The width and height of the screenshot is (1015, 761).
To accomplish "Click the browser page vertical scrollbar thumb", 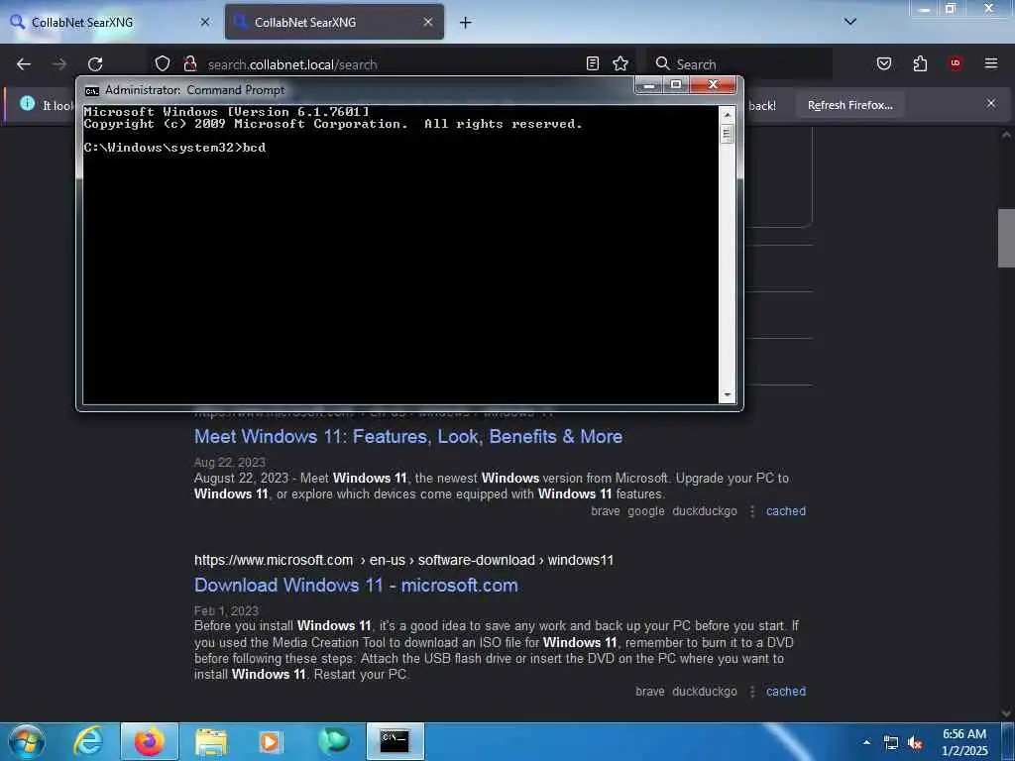I will (x=1006, y=238).
